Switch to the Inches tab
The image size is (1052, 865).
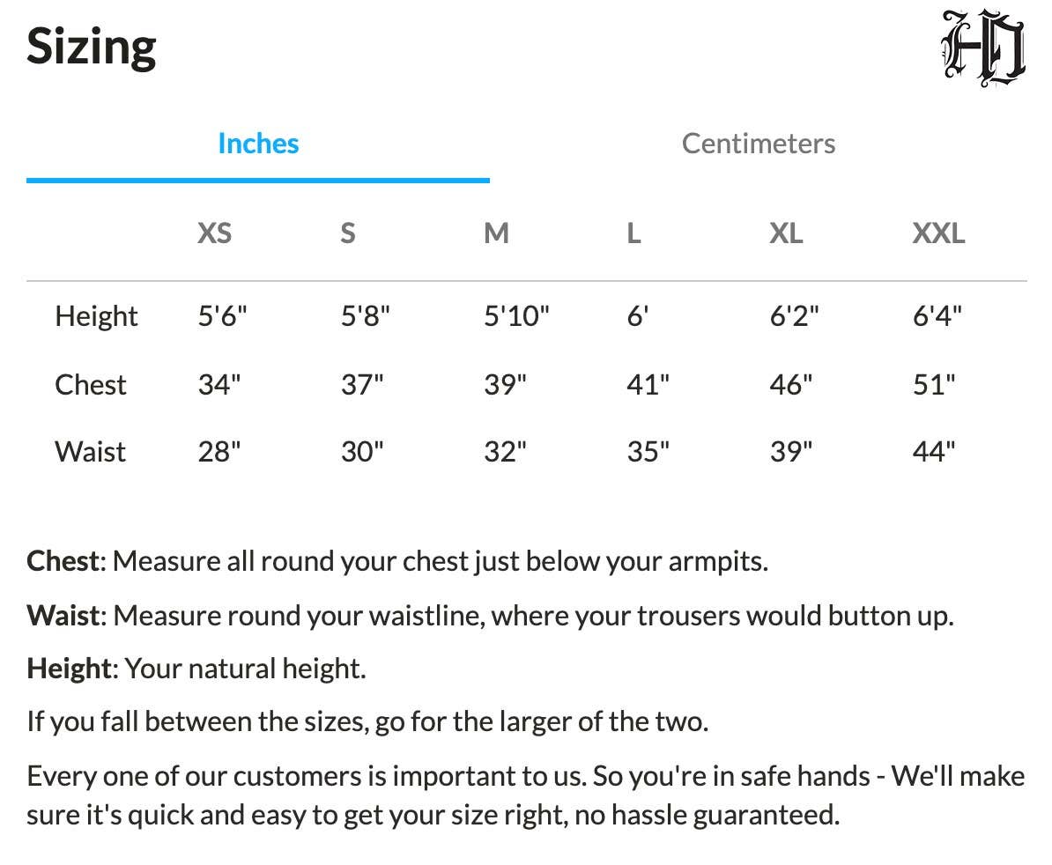coord(258,144)
